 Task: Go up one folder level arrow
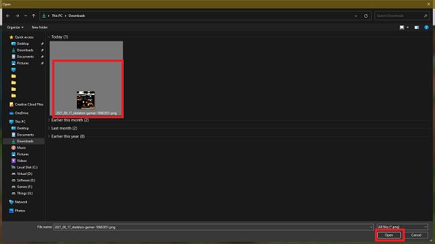(x=33, y=16)
